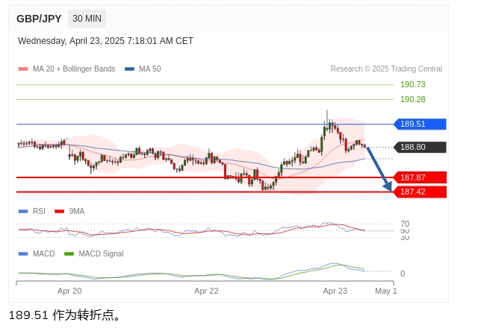Click the May 1 axis label

pyautogui.click(x=385, y=291)
